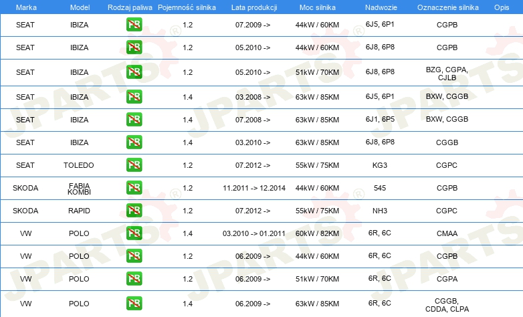Click the fuel icon in the SKODA RAPID row
Screen dimensions: 523x317
134,210
